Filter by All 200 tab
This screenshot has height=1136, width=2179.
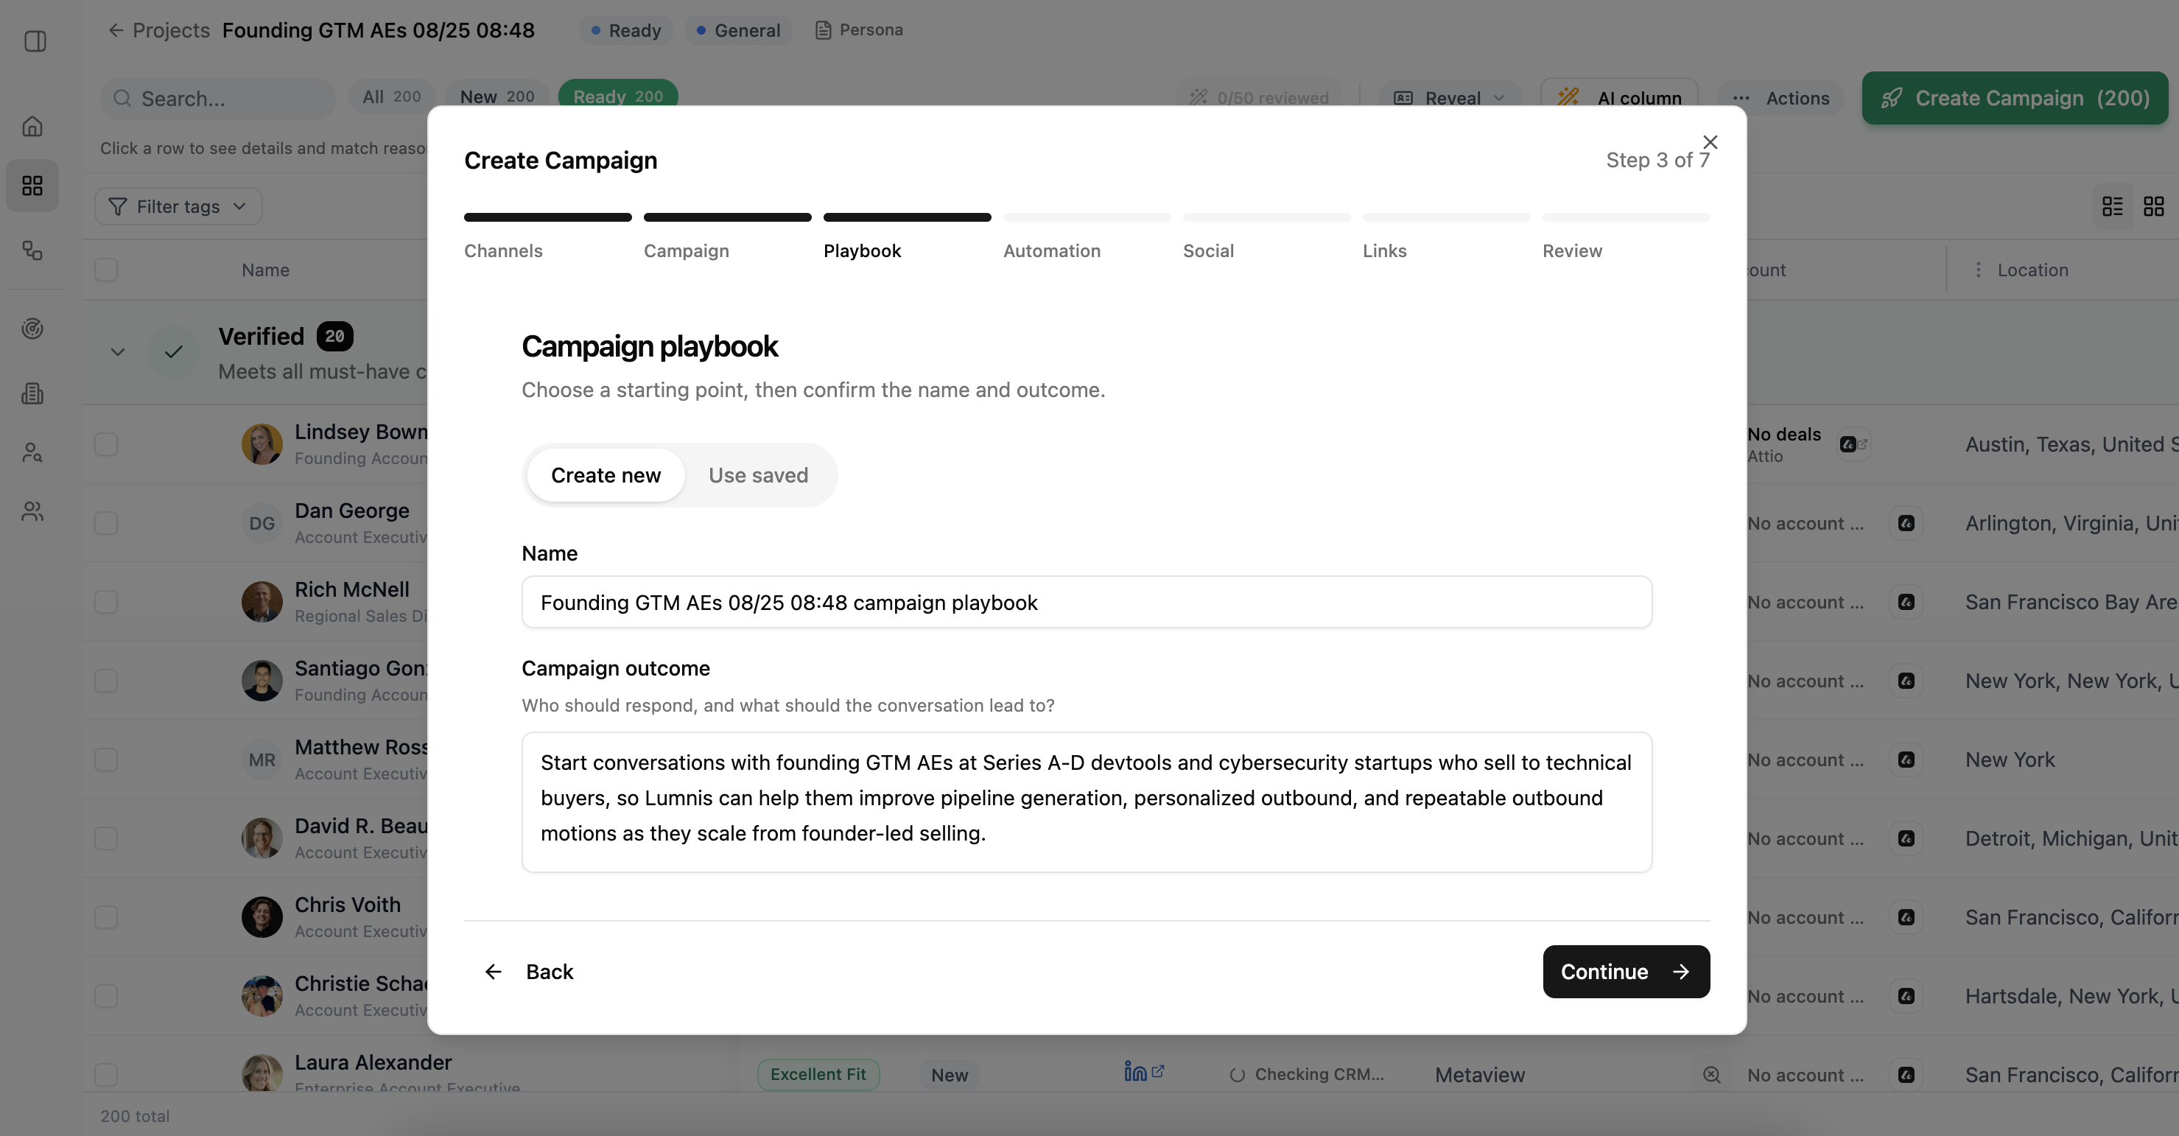[392, 97]
